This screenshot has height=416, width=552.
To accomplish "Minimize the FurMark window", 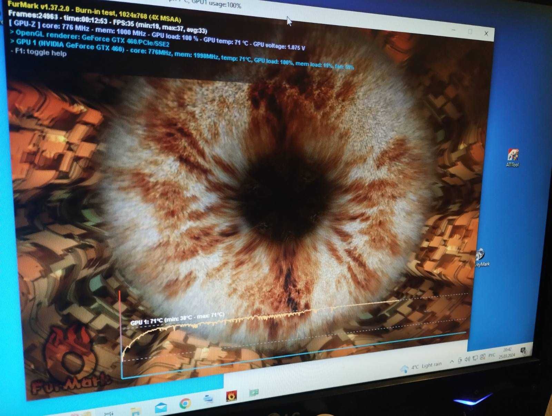I will pos(454,30).
